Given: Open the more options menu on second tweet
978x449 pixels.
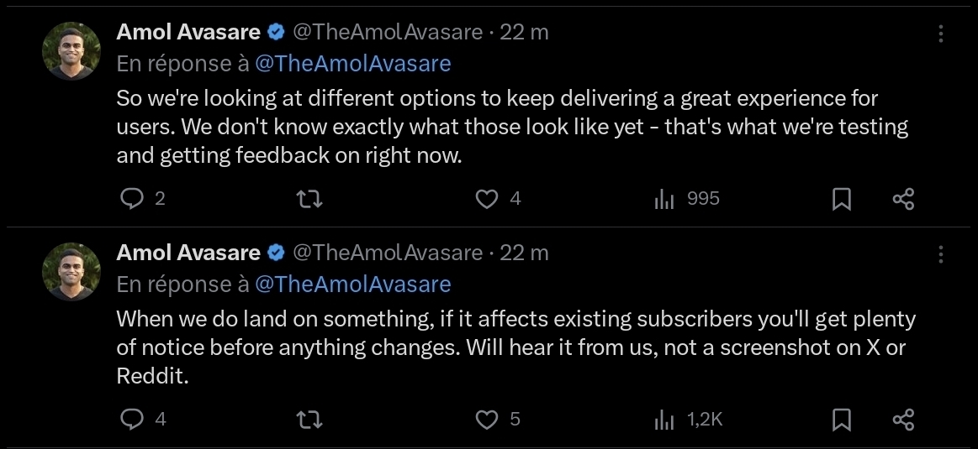Looking at the screenshot, I should 941,253.
